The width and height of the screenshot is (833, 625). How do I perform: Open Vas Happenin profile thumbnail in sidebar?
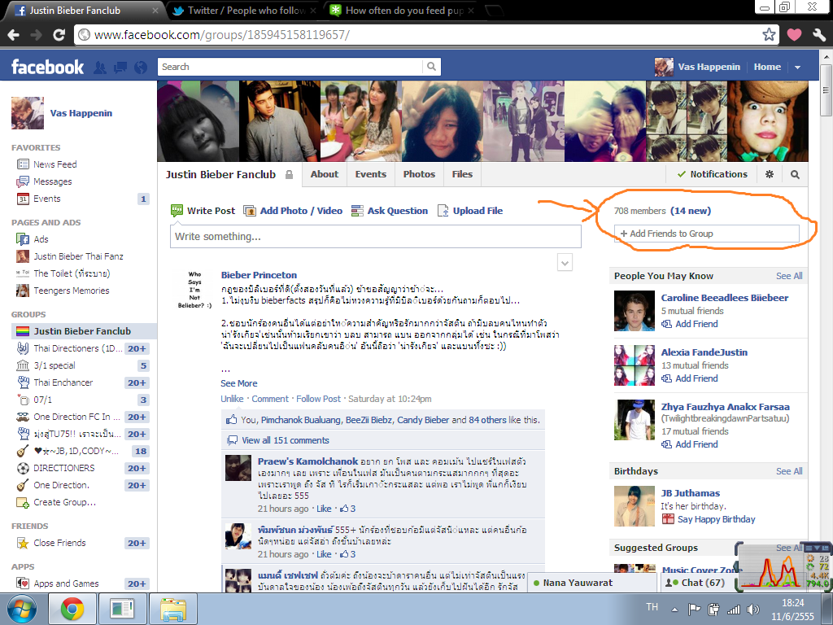[x=28, y=112]
